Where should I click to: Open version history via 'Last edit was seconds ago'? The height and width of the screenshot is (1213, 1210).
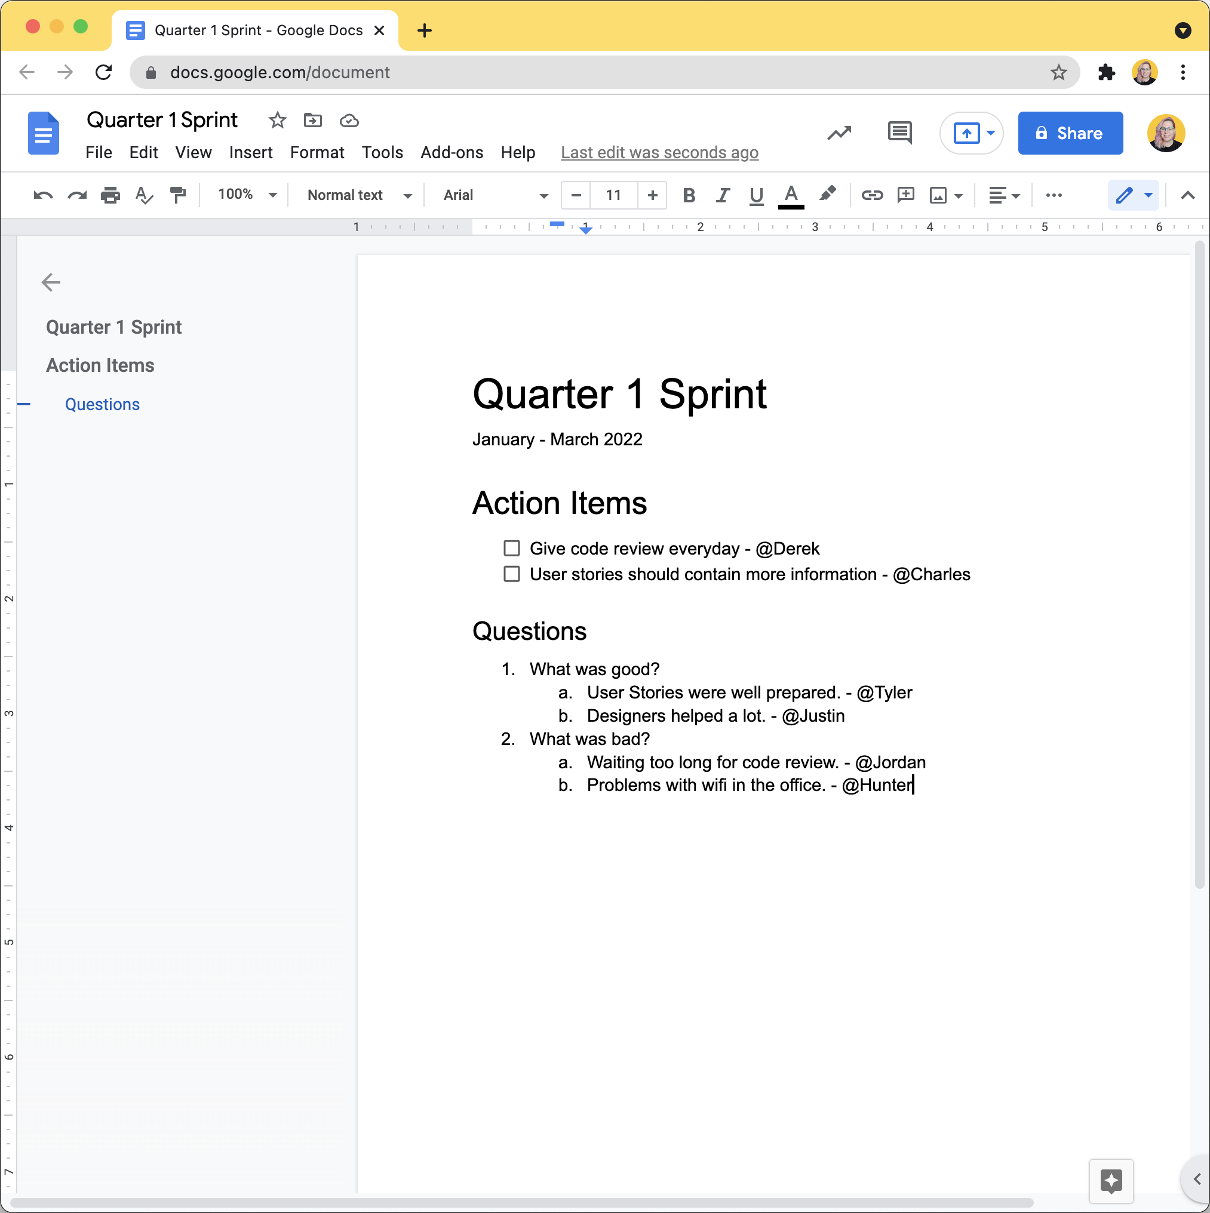660,152
